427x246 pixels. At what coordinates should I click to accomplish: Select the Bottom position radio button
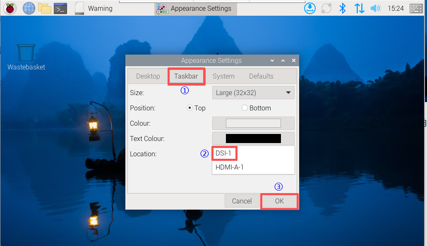(x=245, y=108)
